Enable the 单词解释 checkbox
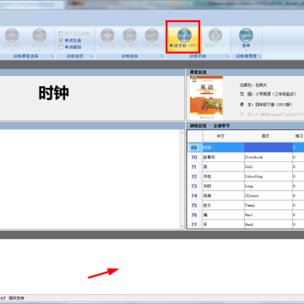Image resolution: width=304 pixels, height=304 pixels. coord(61,47)
